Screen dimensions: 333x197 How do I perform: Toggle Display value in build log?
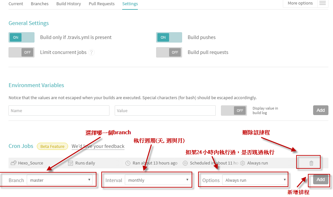pyautogui.click(x=233, y=111)
